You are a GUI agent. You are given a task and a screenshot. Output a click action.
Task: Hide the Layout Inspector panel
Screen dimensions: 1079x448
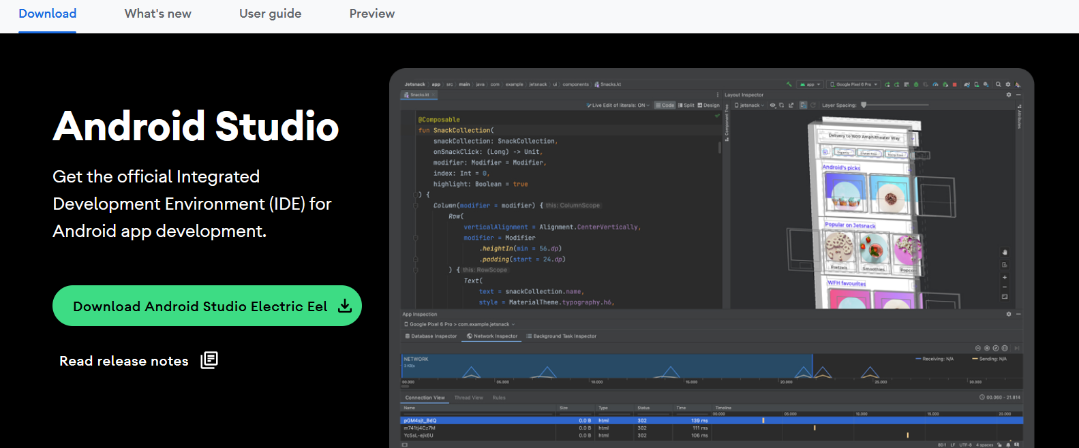(x=1018, y=95)
